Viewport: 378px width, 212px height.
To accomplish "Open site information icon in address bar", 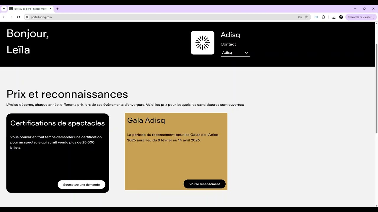I will coord(27,17).
